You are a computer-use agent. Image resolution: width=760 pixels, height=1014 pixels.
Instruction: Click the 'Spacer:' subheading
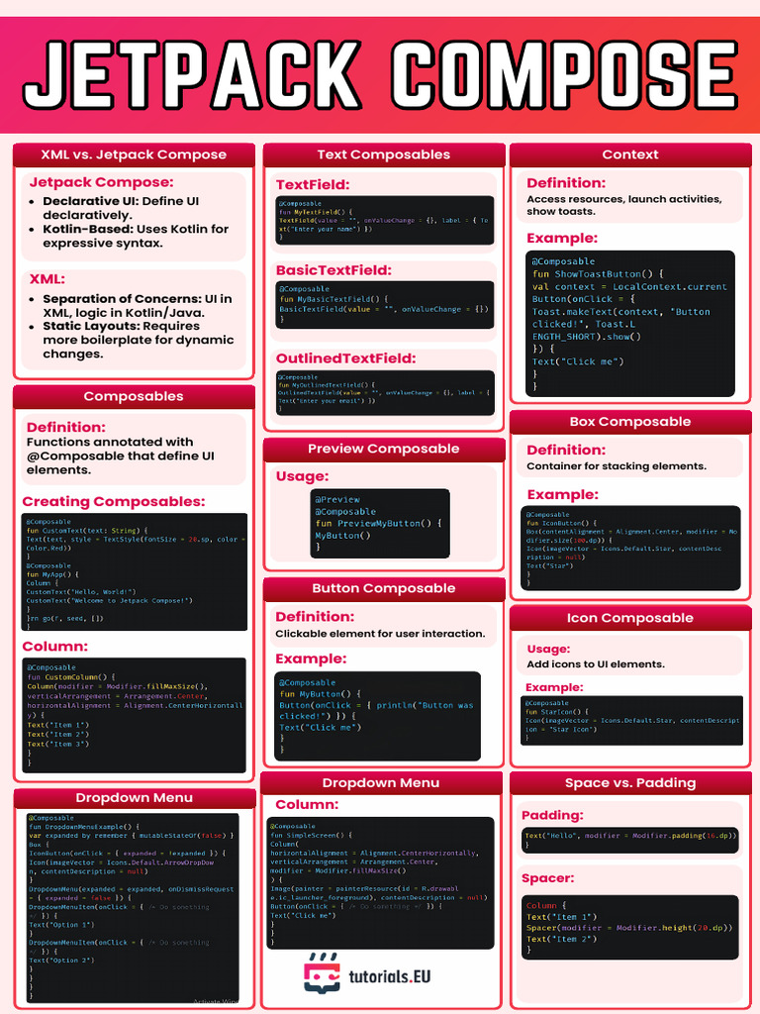click(548, 878)
